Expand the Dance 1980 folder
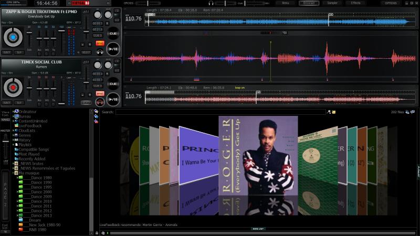The height and width of the screenshot is (236, 420). pyautogui.click(x=17, y=178)
